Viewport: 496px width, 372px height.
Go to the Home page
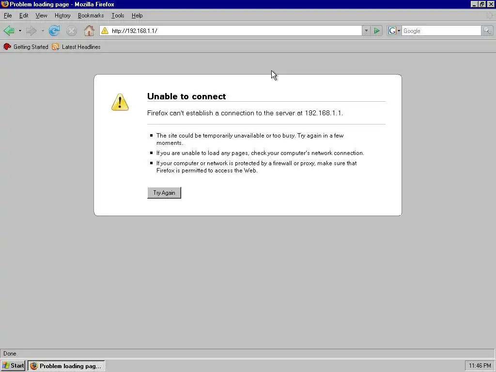[x=89, y=31]
